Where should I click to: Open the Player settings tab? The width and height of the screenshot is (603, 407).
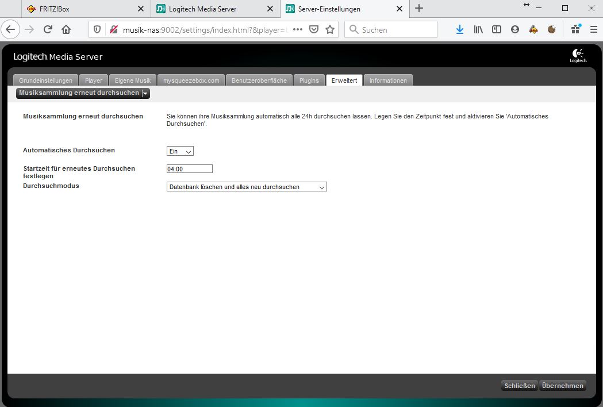click(94, 80)
